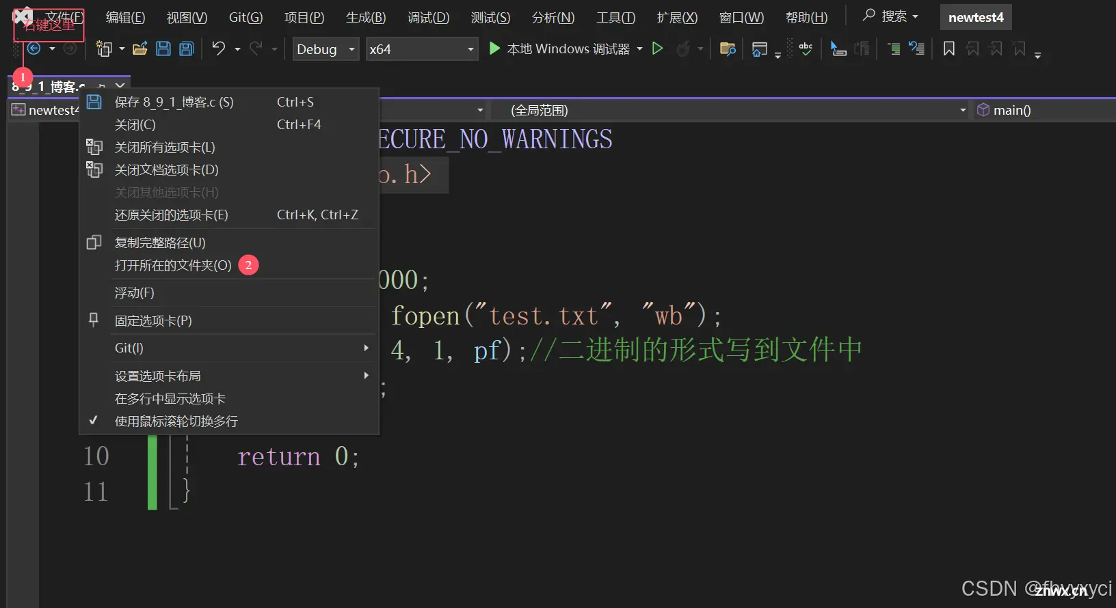Click the window with home icon
The image size is (1116, 608).
coord(759,49)
